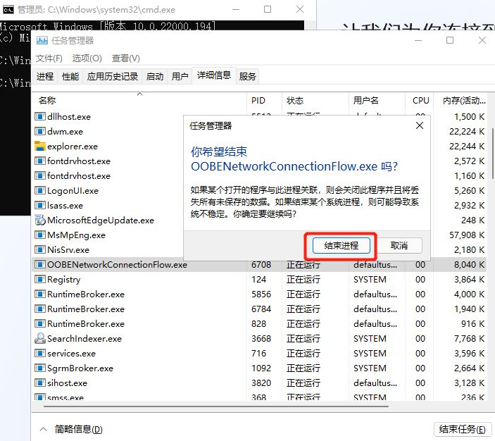The width and height of the screenshot is (495, 441).
Task: Select the SearchIndexer.exe row
Action: point(260,338)
